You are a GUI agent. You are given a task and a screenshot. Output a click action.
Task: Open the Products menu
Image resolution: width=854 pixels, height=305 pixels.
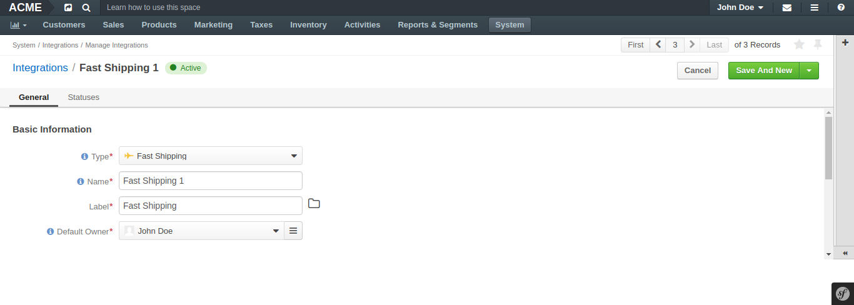pyautogui.click(x=159, y=25)
